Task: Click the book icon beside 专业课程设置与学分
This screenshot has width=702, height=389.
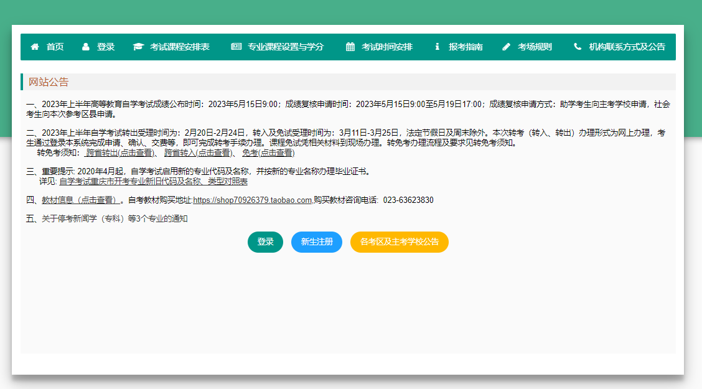Action: click(236, 47)
